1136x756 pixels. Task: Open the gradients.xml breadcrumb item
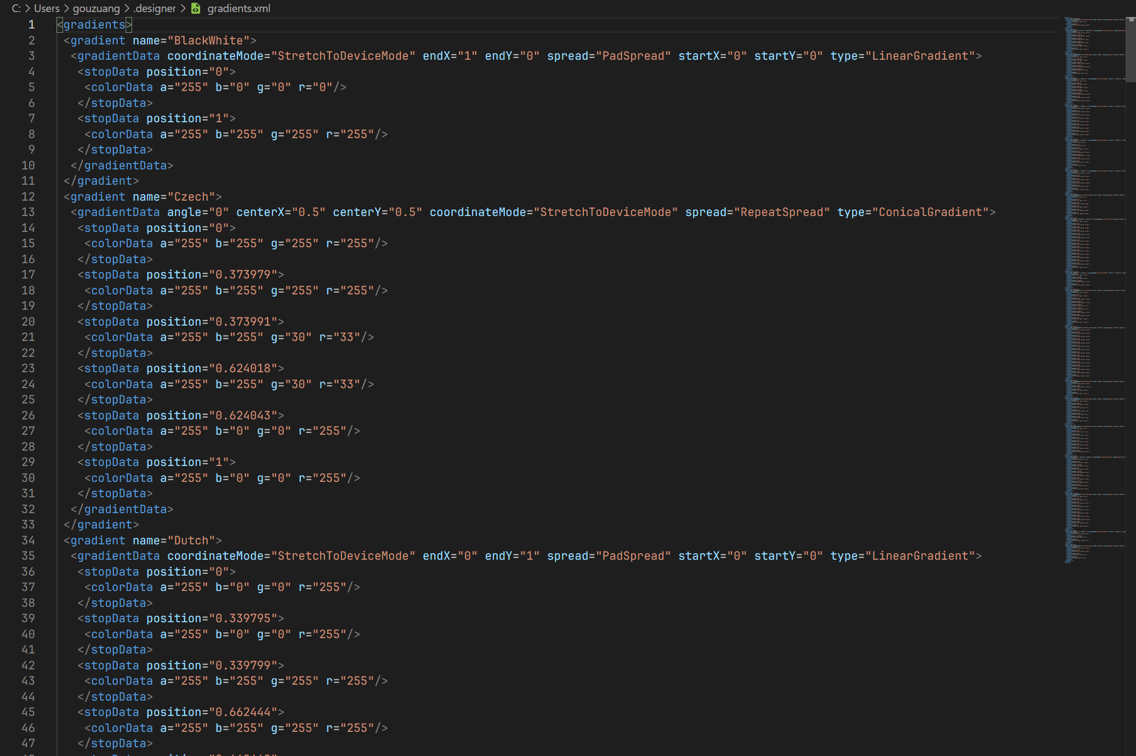238,8
